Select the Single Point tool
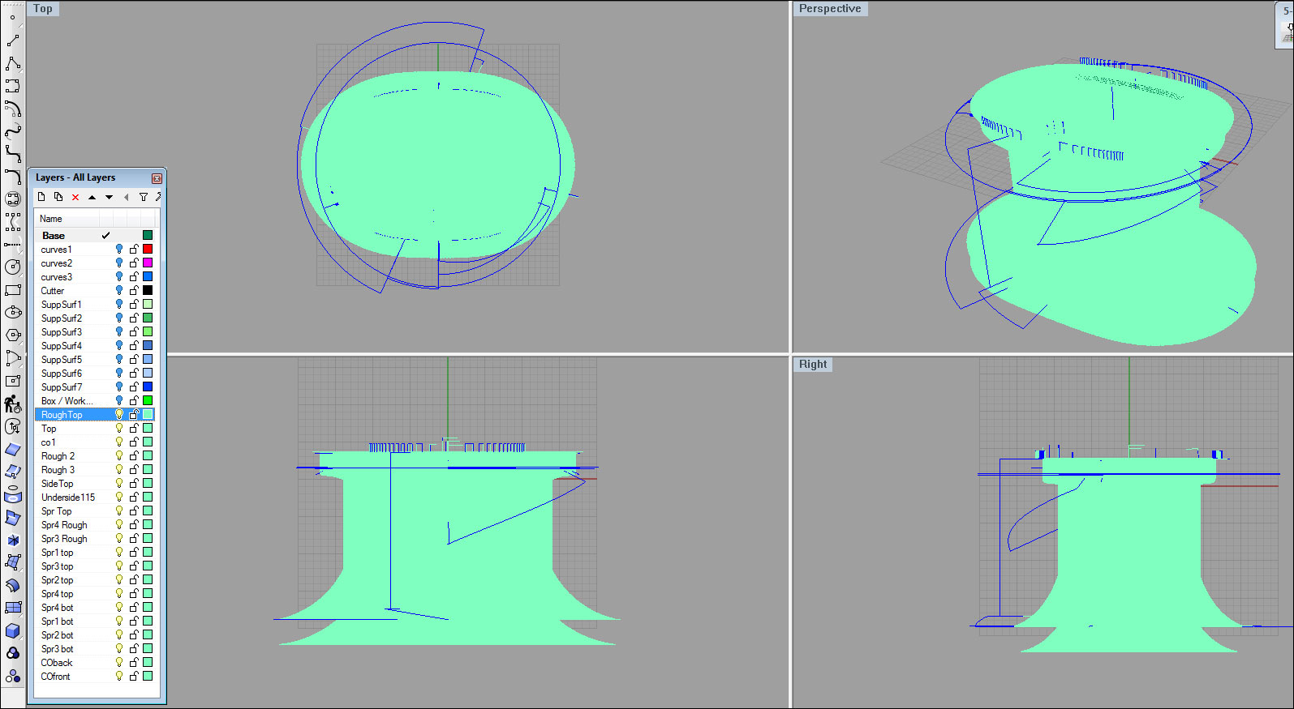 click(13, 17)
